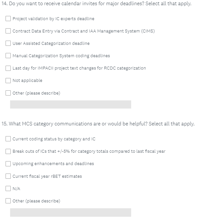Click the 'Manual Categorization System coding deadlines' label
Viewport: 200px width, 219px height.
61,56
